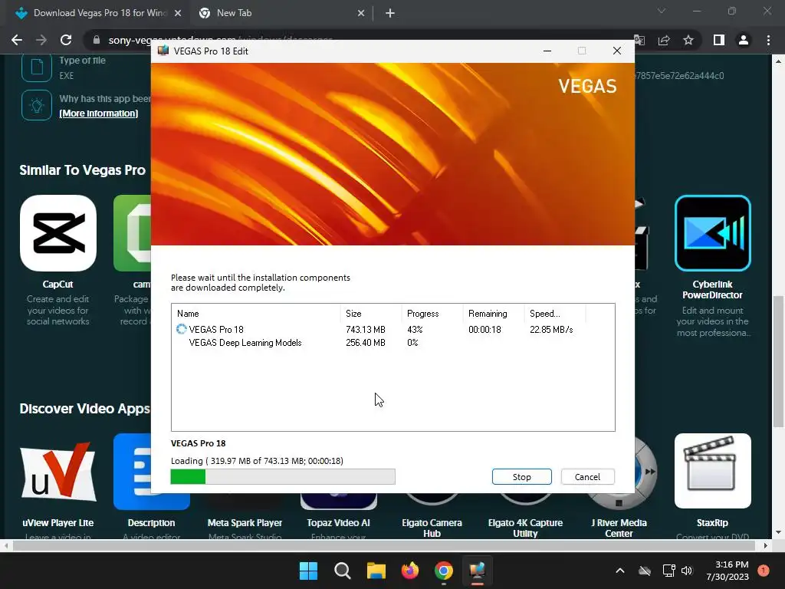This screenshot has height=589, width=785.
Task: Click the Cyberlink PowerDirector name link
Action: (712, 289)
